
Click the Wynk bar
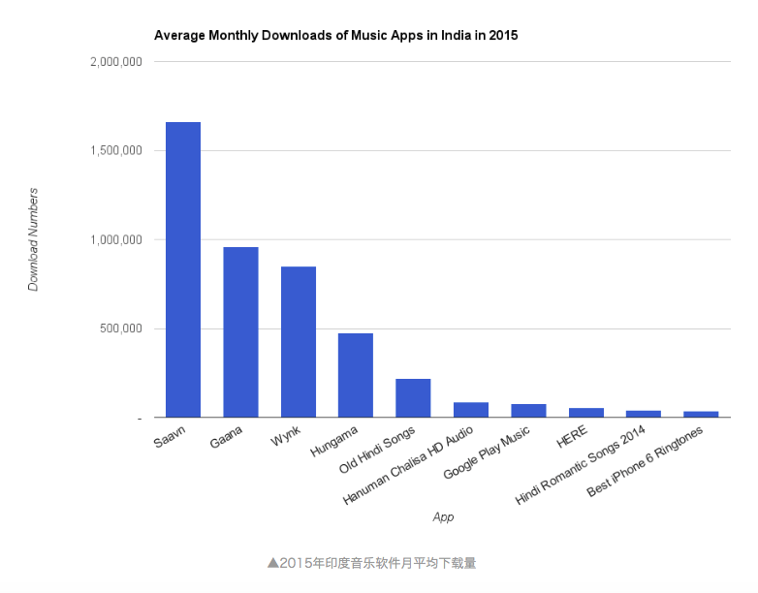(x=299, y=342)
